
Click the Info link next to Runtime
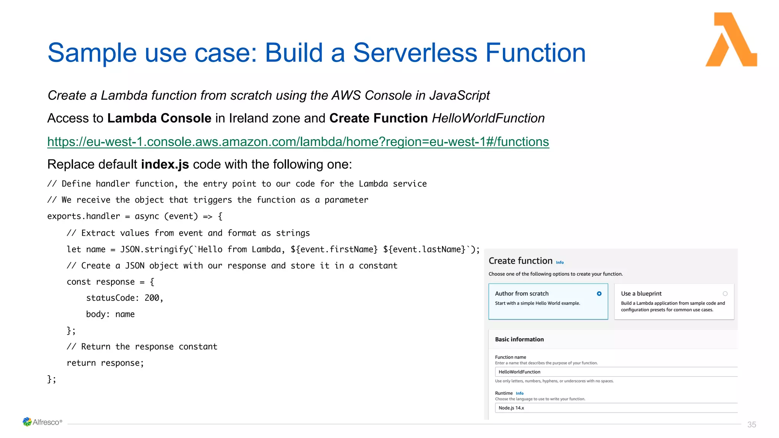coord(520,393)
